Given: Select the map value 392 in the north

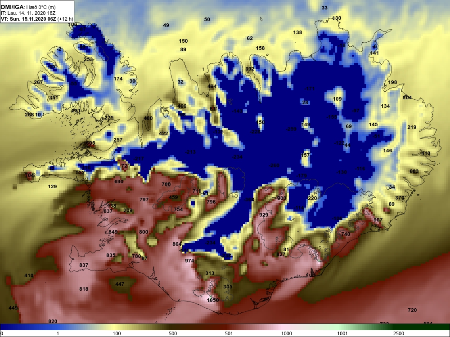Looking at the screenshot, I should pyautogui.click(x=250, y=69).
